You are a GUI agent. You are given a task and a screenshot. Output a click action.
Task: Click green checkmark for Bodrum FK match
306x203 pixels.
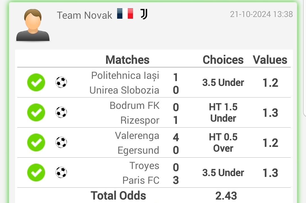click(36, 113)
